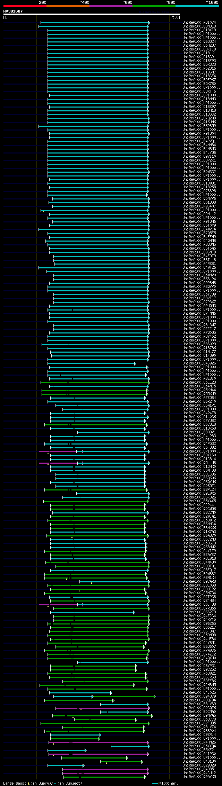Select the UniRef100_B4FFH9 label

pos(199,237)
